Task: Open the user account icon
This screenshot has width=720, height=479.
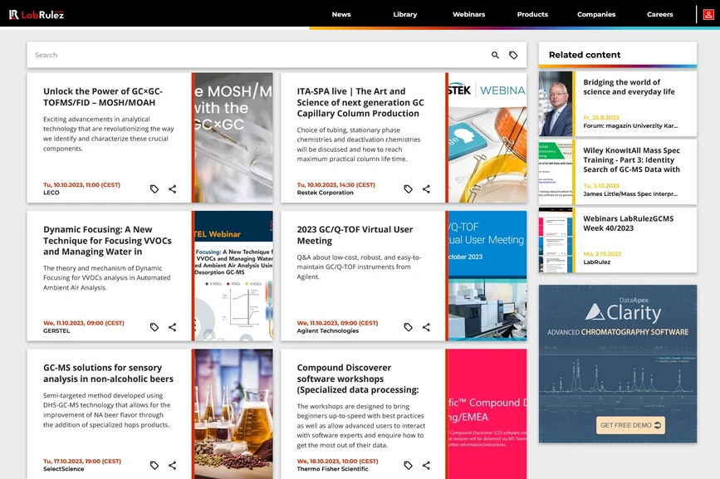Action: [x=708, y=15]
